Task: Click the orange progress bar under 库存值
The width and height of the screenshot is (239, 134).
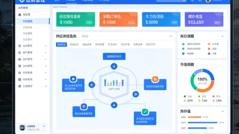Action: point(195,117)
